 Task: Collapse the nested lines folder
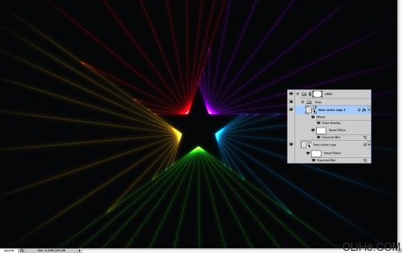click(x=303, y=102)
